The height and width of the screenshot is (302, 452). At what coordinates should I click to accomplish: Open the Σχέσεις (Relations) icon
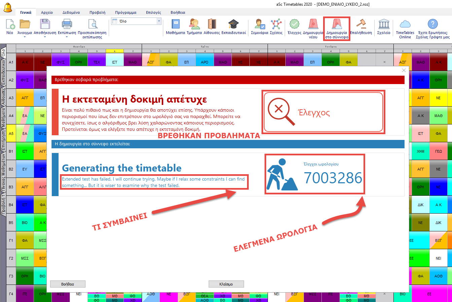coord(276,25)
